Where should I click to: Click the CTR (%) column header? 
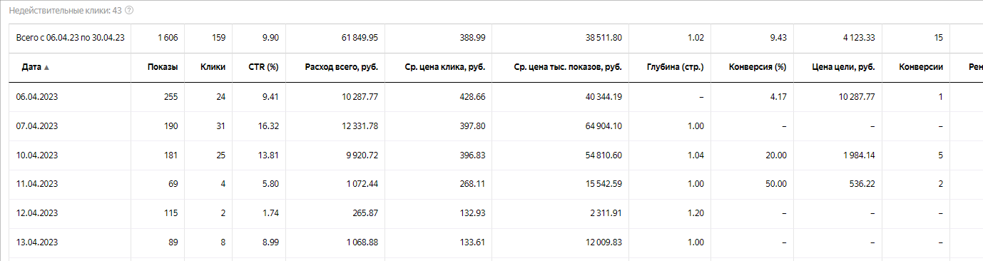[263, 67]
